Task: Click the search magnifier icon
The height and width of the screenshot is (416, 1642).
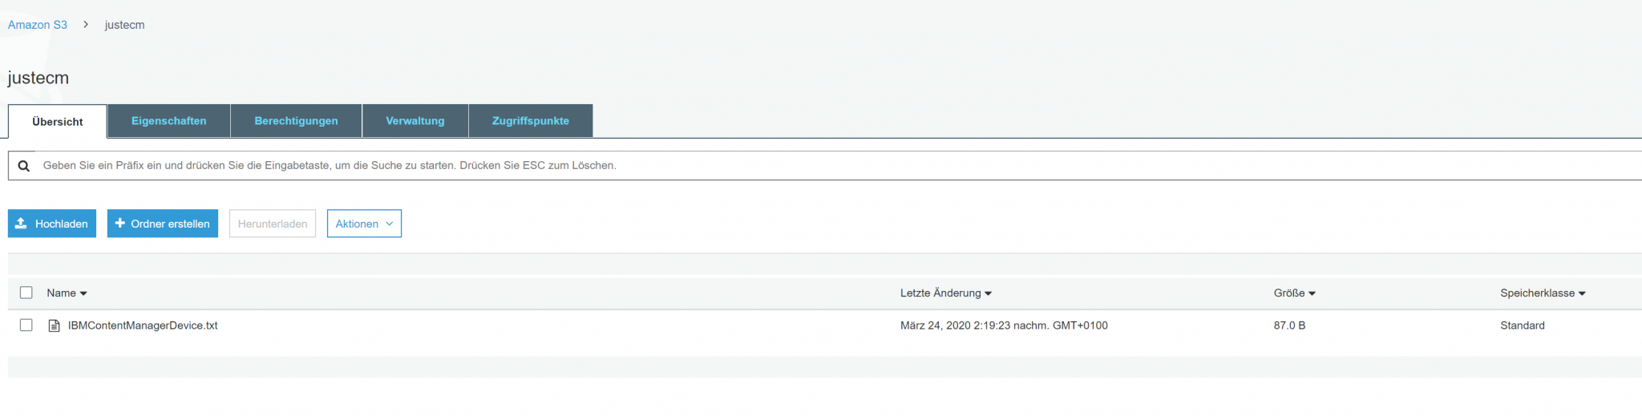Action: point(24,166)
